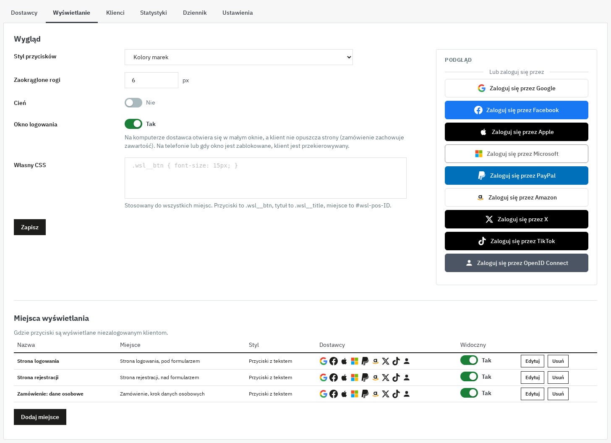Click preview button Zaloguj się przez PayPal

pyautogui.click(x=517, y=176)
